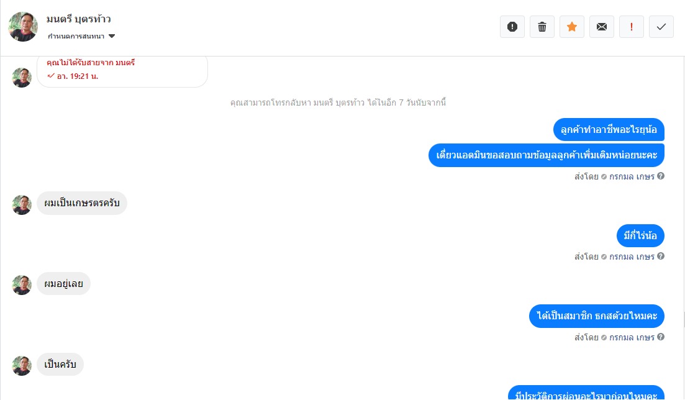
Task: Open the กำหนดการสนทนา dropdown arrow
Action: 111,36
